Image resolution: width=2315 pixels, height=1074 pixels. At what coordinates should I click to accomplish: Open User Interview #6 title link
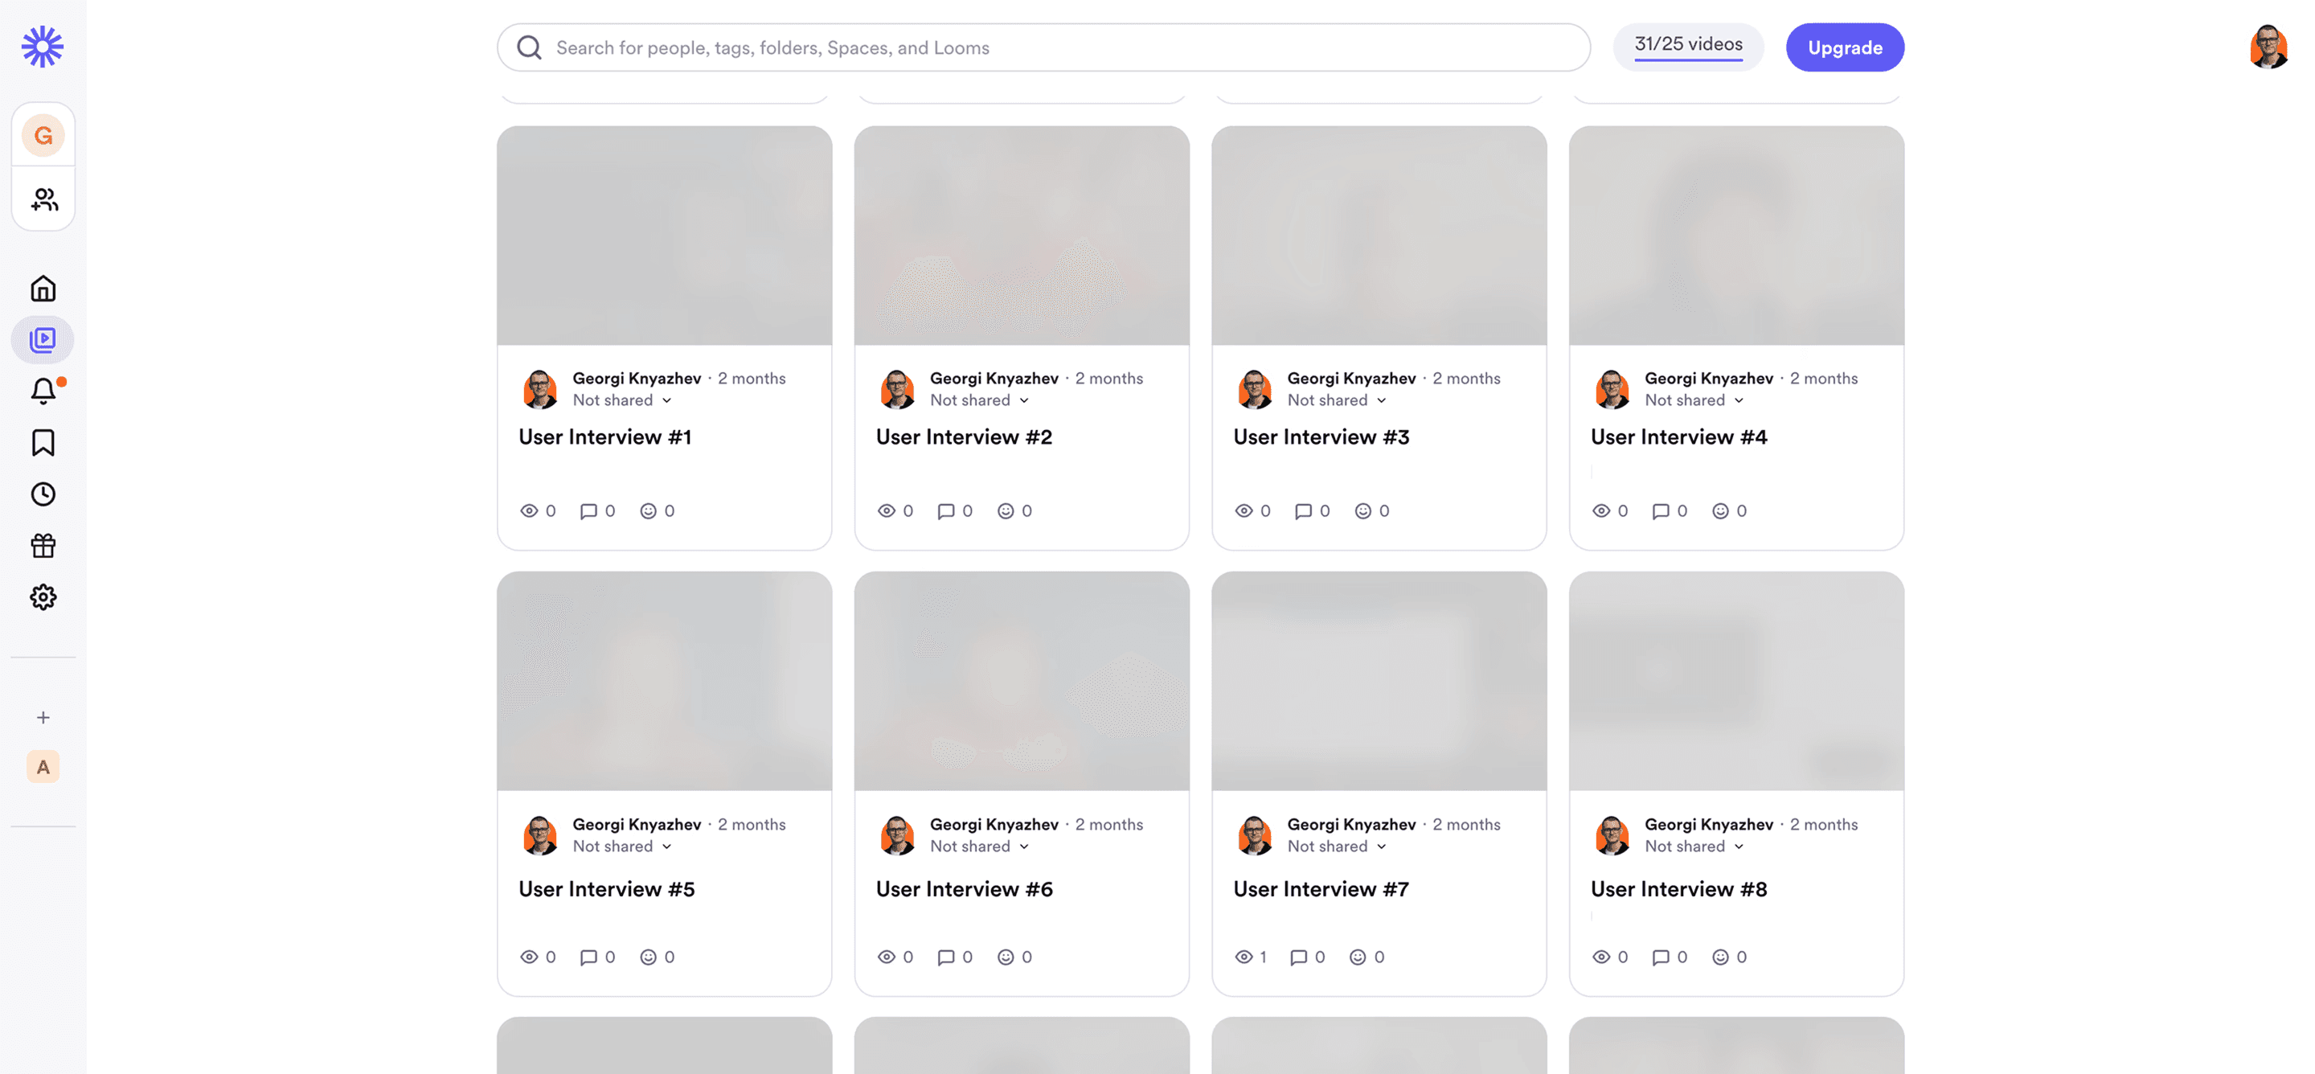coord(965,889)
